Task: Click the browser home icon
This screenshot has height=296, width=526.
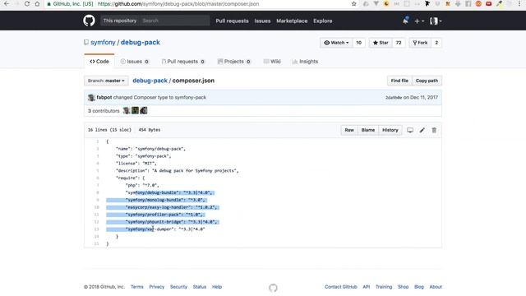Action: (x=37, y=3)
